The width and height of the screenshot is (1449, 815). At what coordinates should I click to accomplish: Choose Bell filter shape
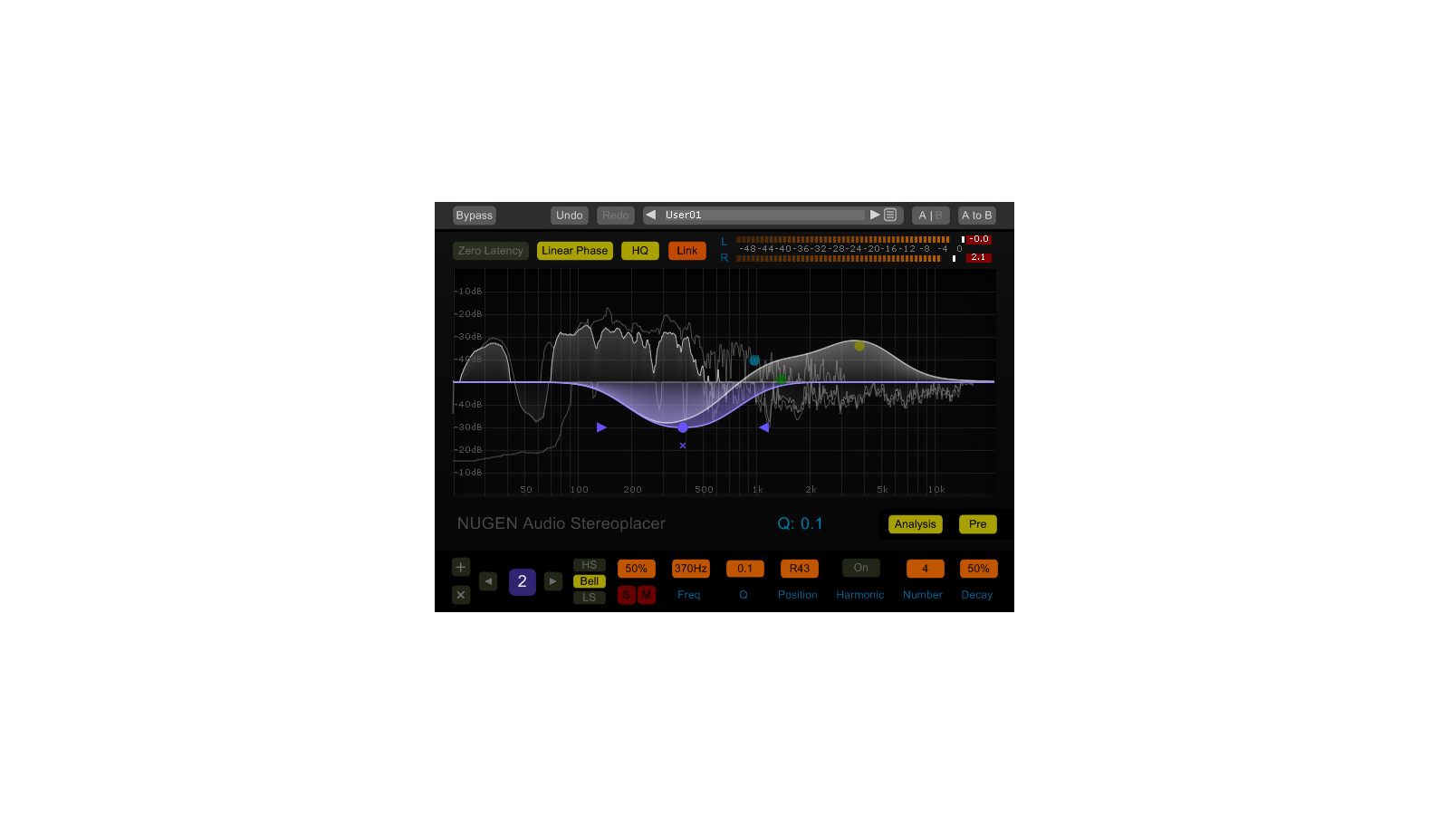click(589, 581)
